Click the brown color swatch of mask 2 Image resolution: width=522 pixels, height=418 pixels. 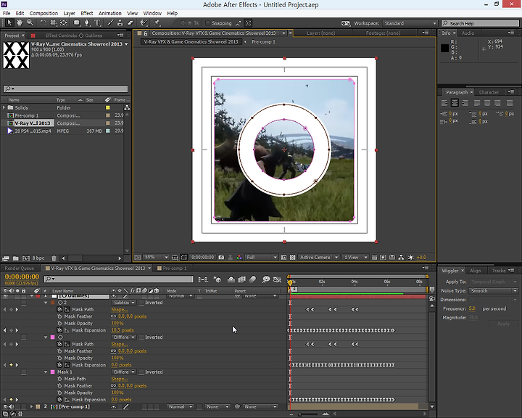53,303
